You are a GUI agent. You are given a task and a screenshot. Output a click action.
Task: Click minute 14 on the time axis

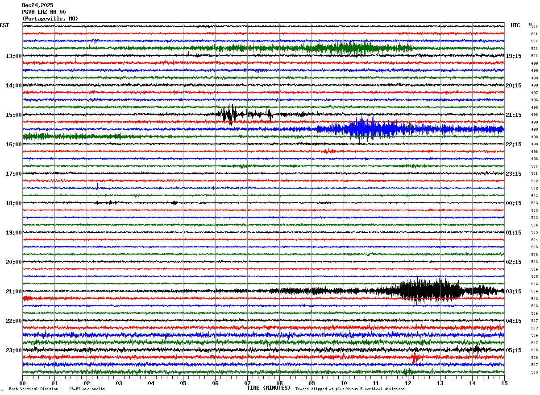point(473,383)
